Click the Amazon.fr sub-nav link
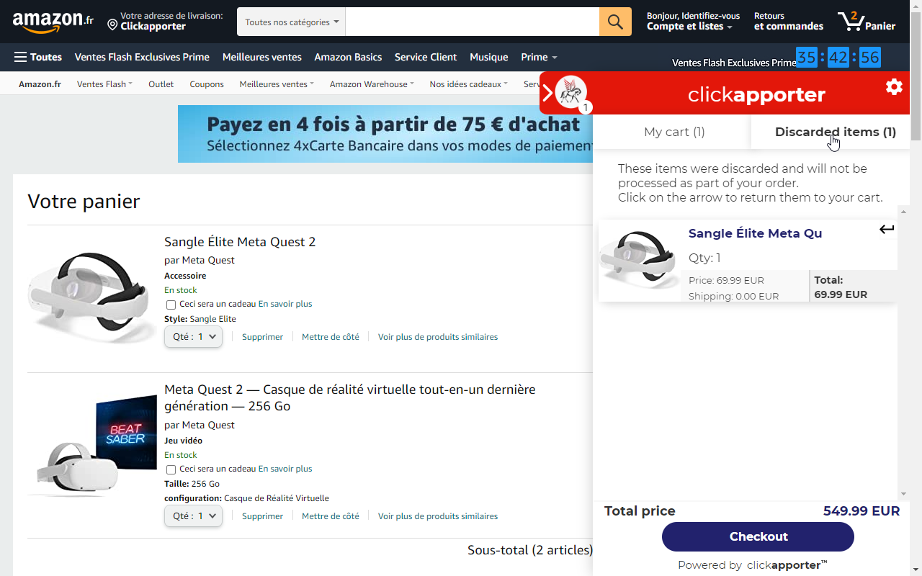Screen dimensions: 922x576 point(40,84)
